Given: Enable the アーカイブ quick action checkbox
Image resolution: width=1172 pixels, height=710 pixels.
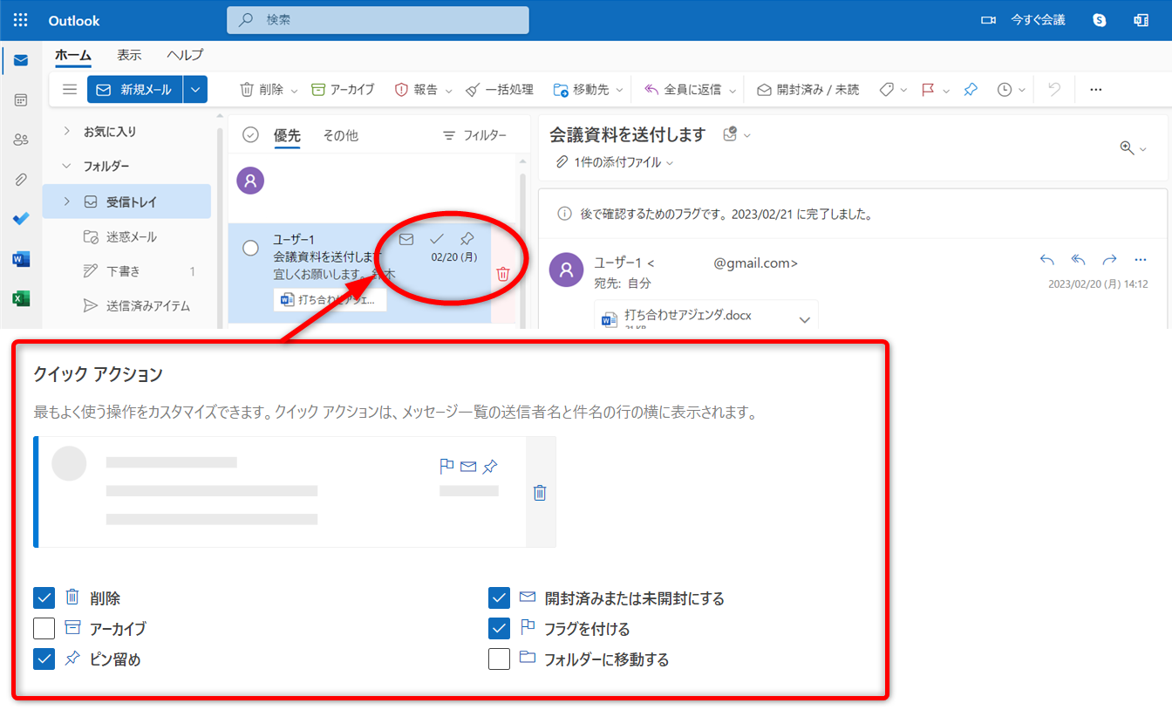Looking at the screenshot, I should 44,629.
